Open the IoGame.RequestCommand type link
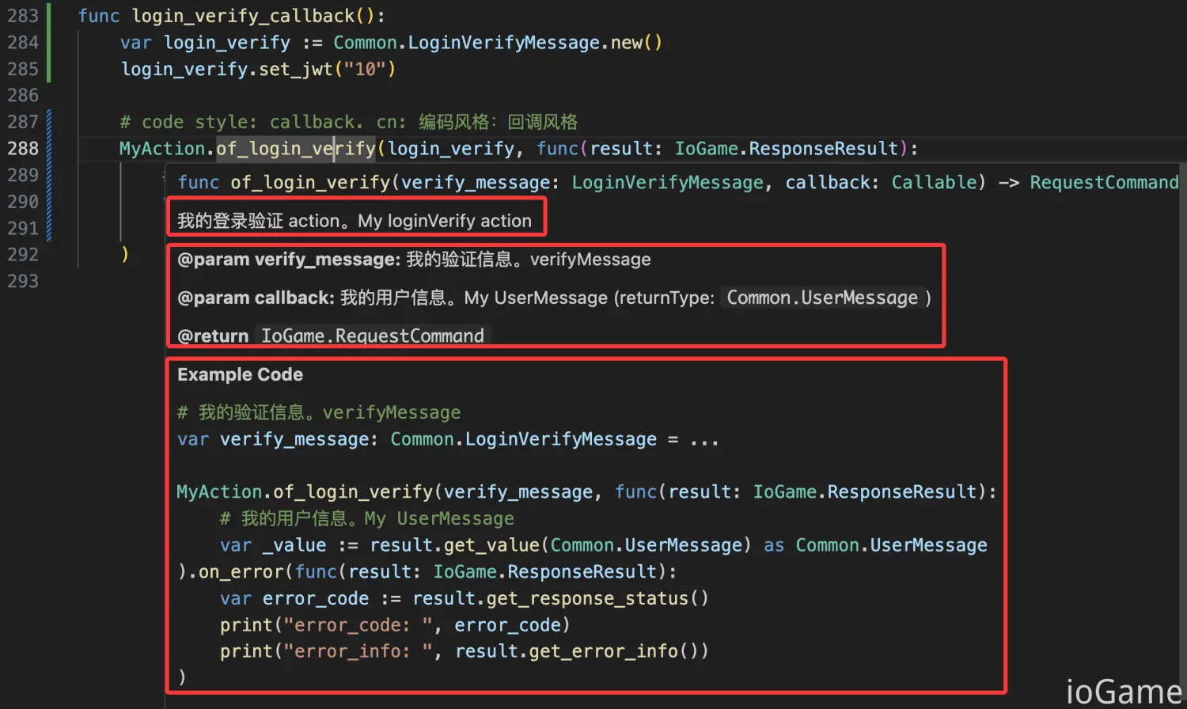 coord(373,336)
